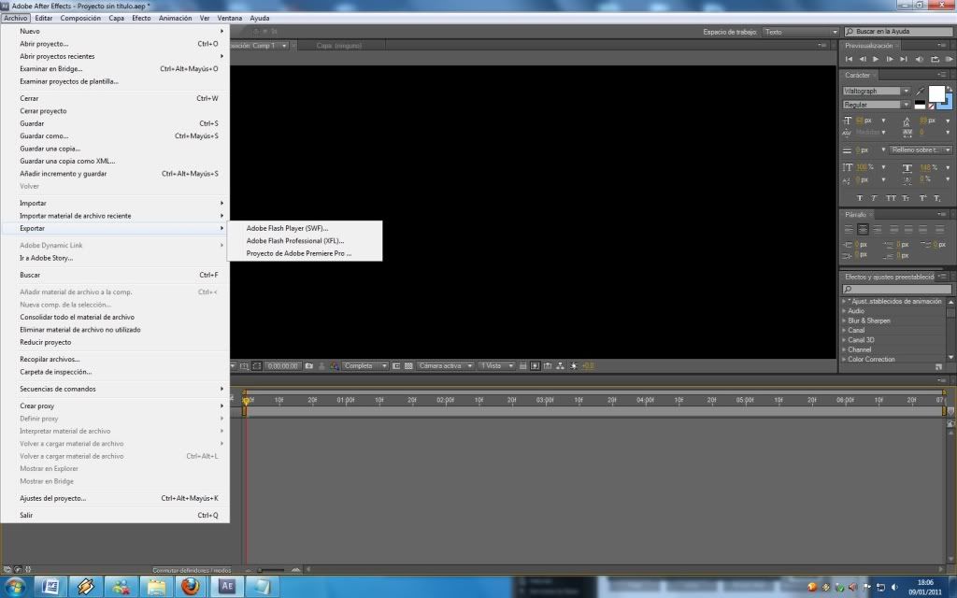Center the paragraph text
The width and height of the screenshot is (957, 598).
click(x=863, y=230)
